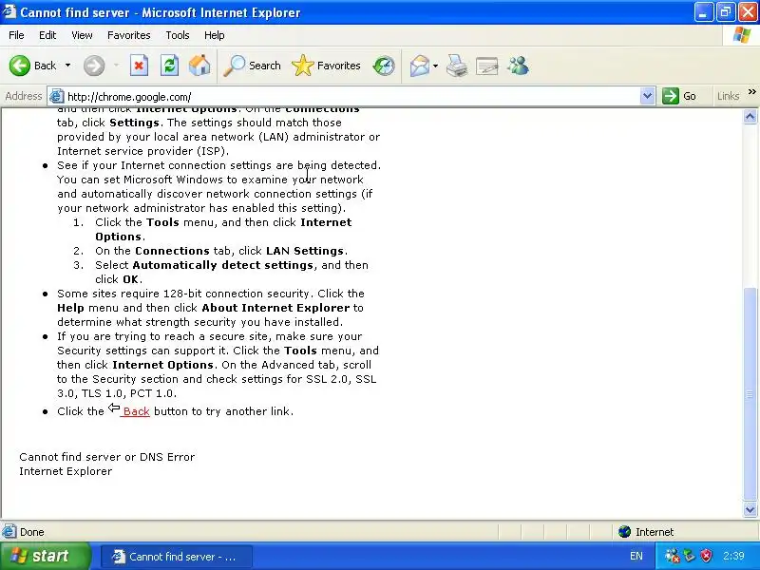Click the page icon in address bar

click(57, 96)
